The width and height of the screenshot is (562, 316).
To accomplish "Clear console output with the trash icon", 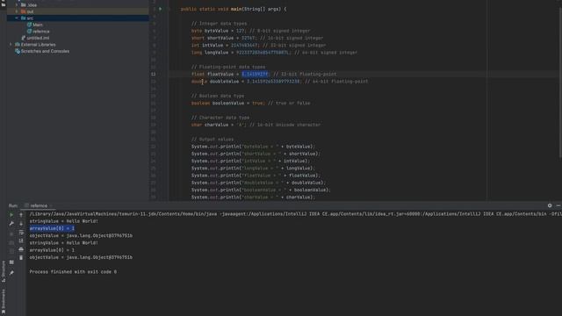I will click(21, 257).
